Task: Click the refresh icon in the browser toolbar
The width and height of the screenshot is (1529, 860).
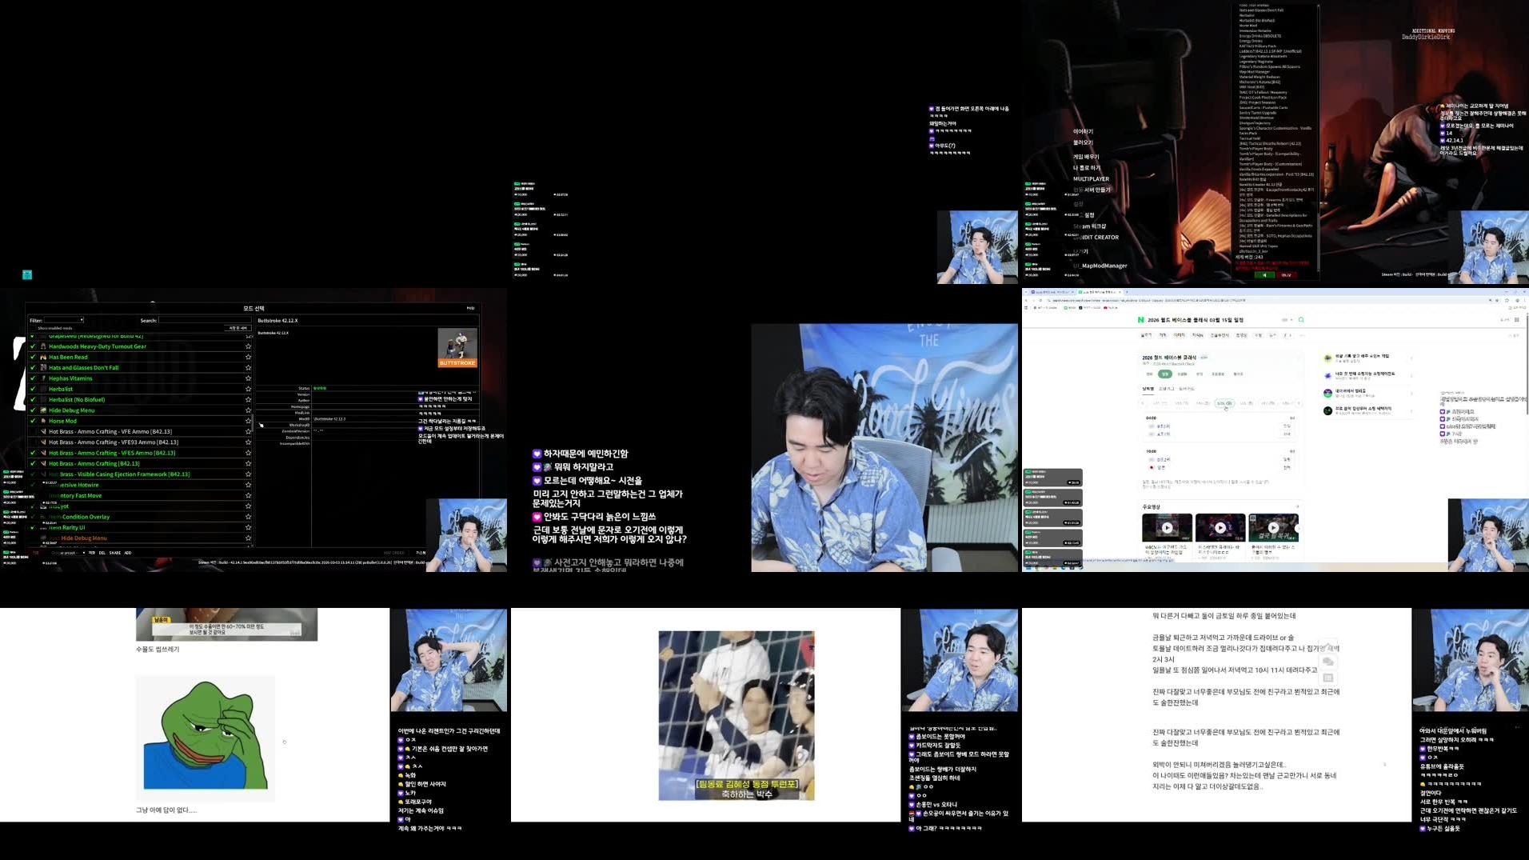Action: tap(1042, 301)
